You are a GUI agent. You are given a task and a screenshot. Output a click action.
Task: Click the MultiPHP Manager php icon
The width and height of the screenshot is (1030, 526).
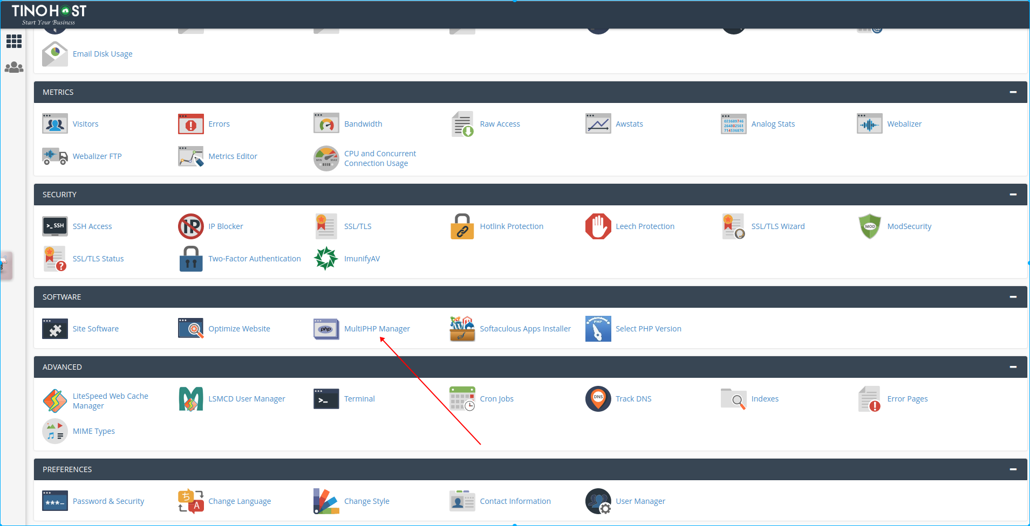tap(326, 329)
